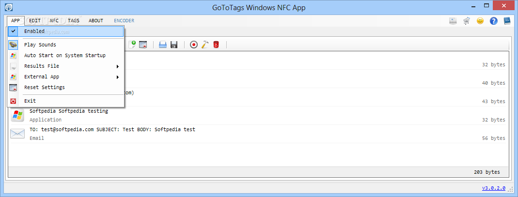518x197 pixels.
Task: Click the clear records window icon in toolbar
Action: click(x=143, y=45)
